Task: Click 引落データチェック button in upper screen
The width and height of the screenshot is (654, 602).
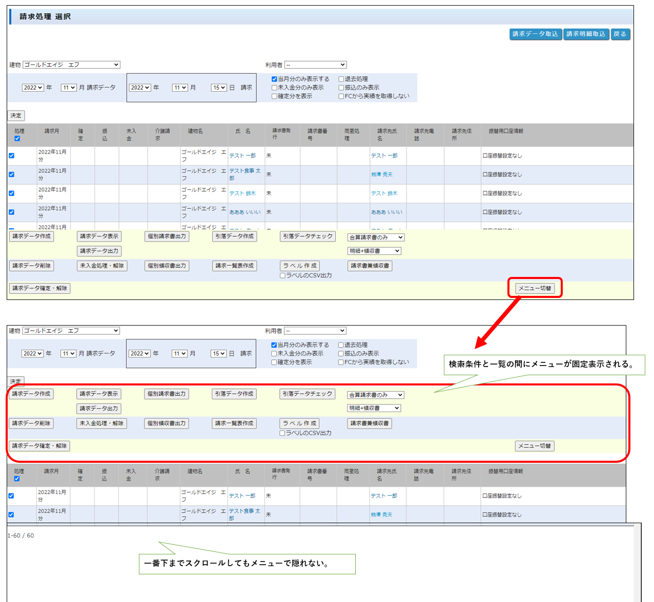Action: point(308,236)
